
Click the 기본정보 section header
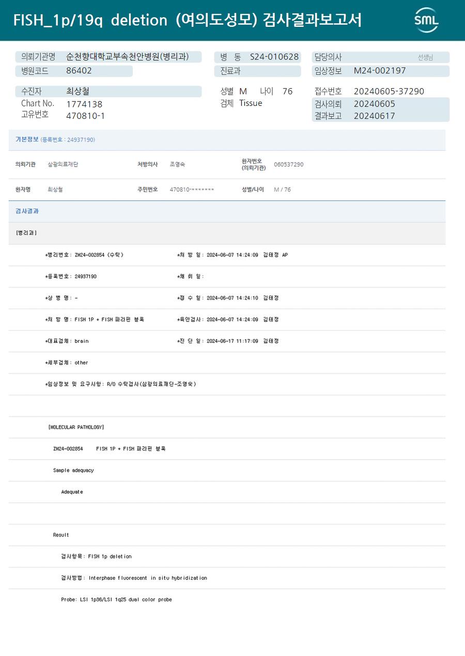(227, 140)
